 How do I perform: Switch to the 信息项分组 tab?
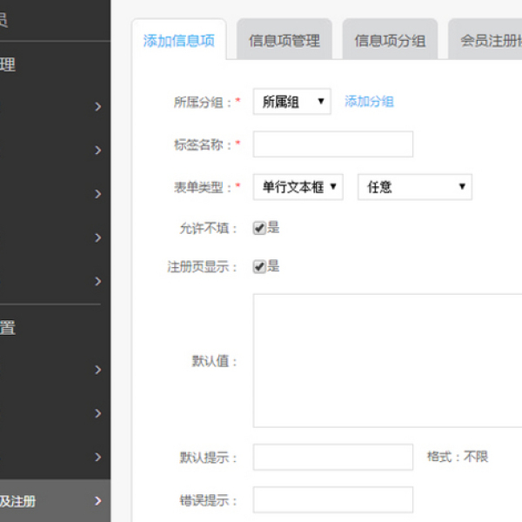click(x=390, y=41)
